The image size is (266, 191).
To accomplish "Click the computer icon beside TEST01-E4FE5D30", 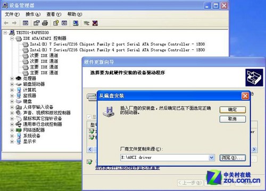I will point(12,32).
